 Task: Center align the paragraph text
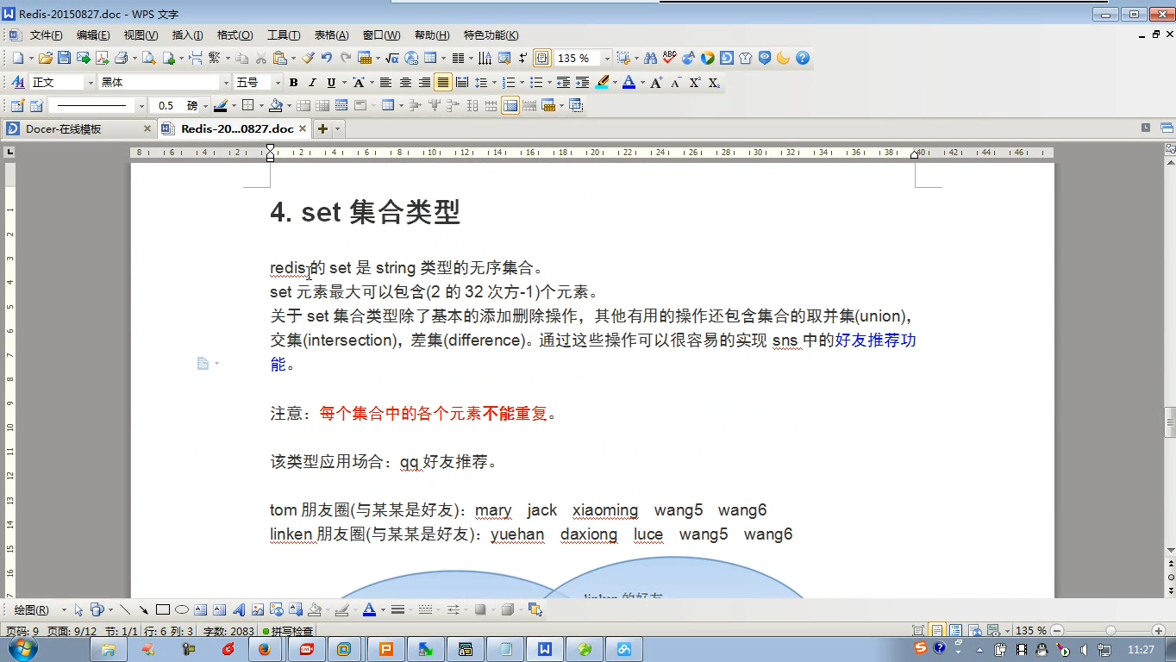coord(405,83)
